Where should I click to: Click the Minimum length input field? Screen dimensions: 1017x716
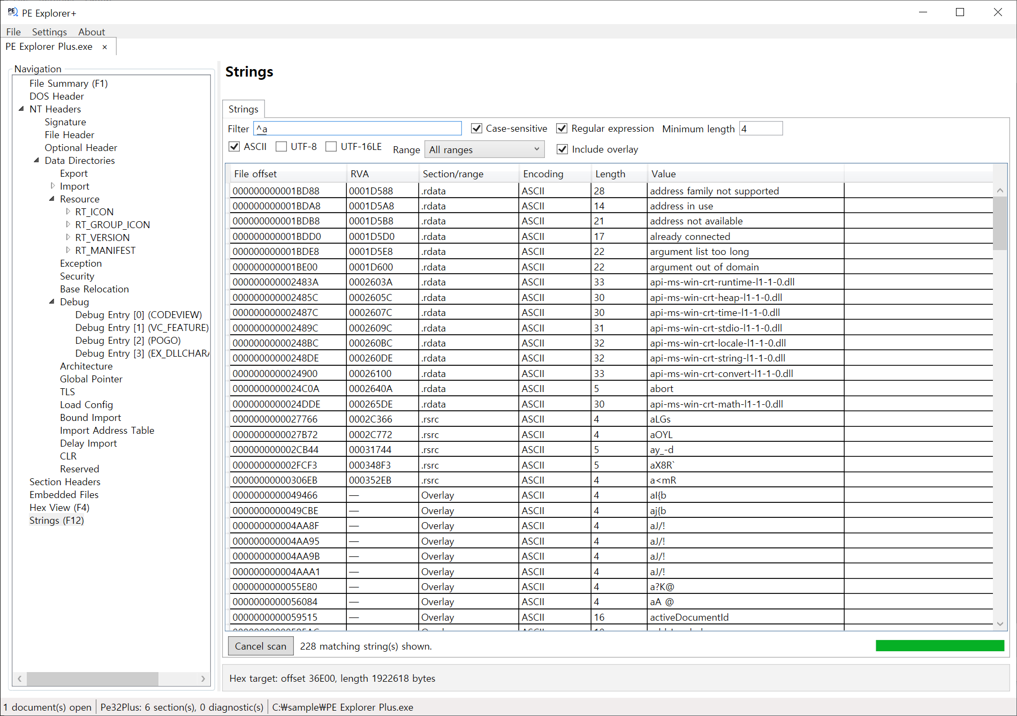coord(761,129)
